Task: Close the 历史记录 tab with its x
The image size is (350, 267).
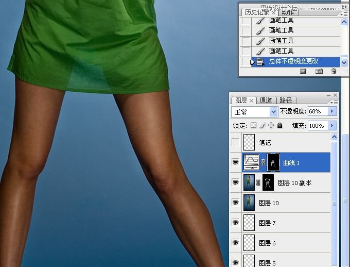Action: [273, 12]
